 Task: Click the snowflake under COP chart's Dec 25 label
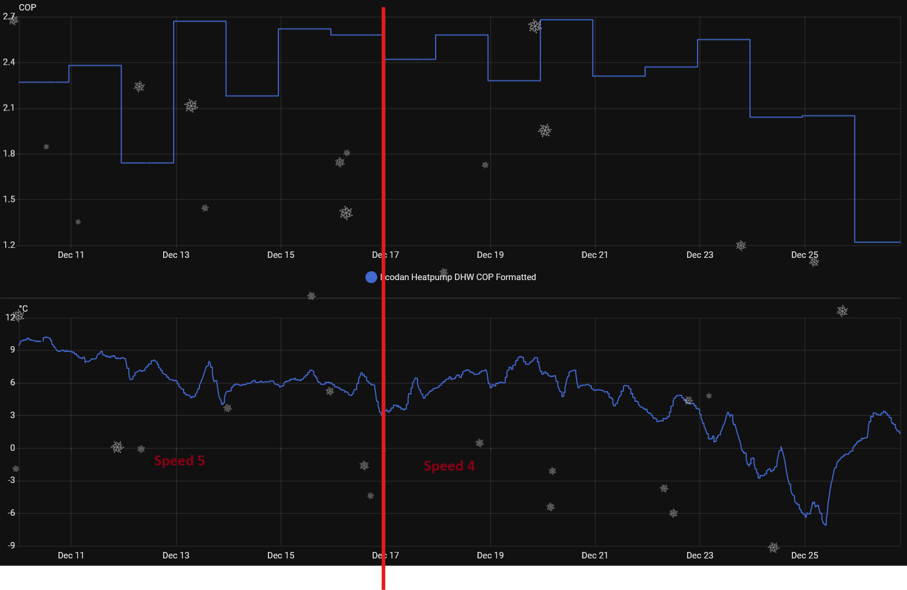point(814,263)
